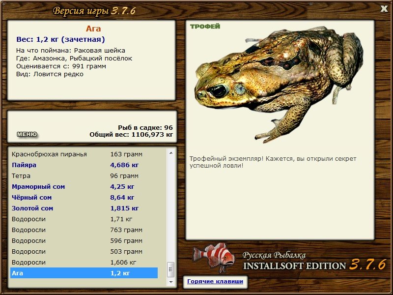Click the toad trophy image
Viewport: 393px width, 295px height.
coord(279,84)
